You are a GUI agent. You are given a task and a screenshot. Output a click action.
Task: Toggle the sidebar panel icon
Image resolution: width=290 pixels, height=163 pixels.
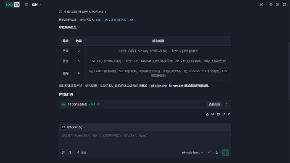tap(26, 5)
